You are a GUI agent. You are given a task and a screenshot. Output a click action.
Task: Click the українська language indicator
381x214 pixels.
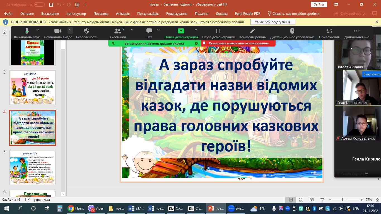point(42,200)
